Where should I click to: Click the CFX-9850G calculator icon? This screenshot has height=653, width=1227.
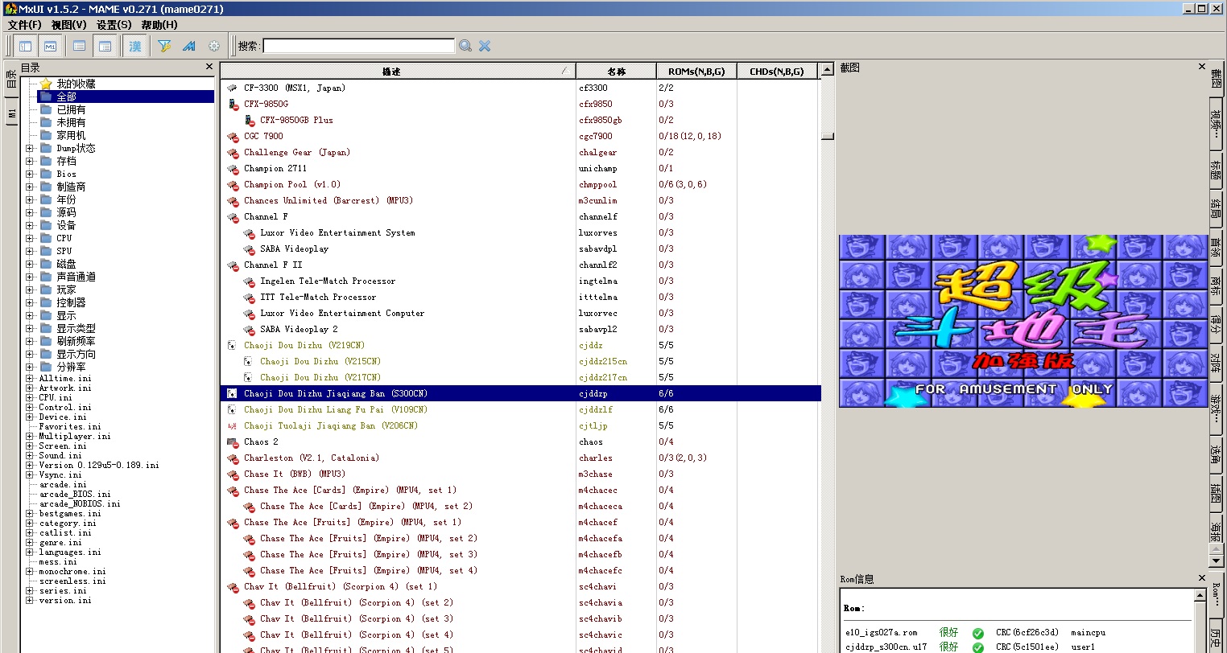[x=233, y=104]
